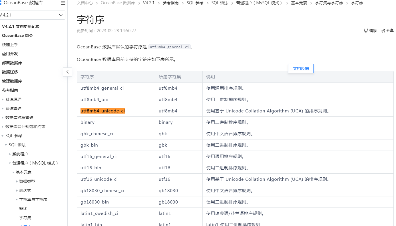Image resolution: width=396 pixels, height=226 pixels.
Task: Collapse the 基本元素 sidebar node arrow
Action: pos(13,172)
